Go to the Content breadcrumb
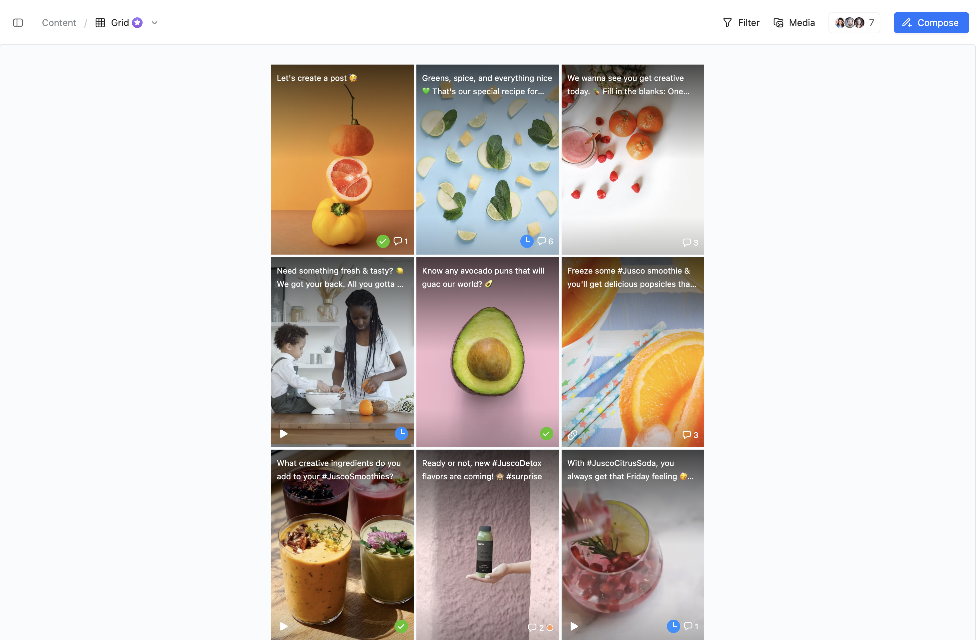 [x=59, y=23]
